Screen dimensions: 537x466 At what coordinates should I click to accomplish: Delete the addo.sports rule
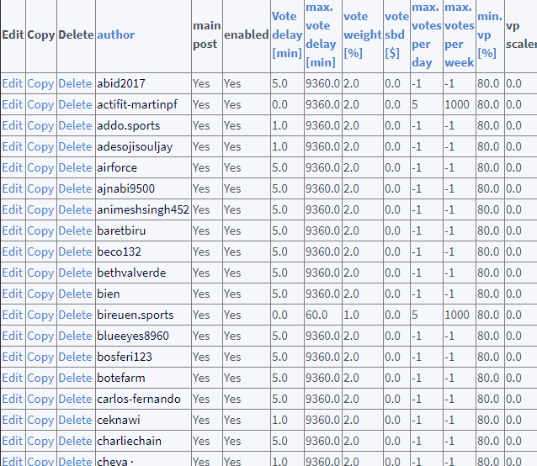[x=76, y=125]
